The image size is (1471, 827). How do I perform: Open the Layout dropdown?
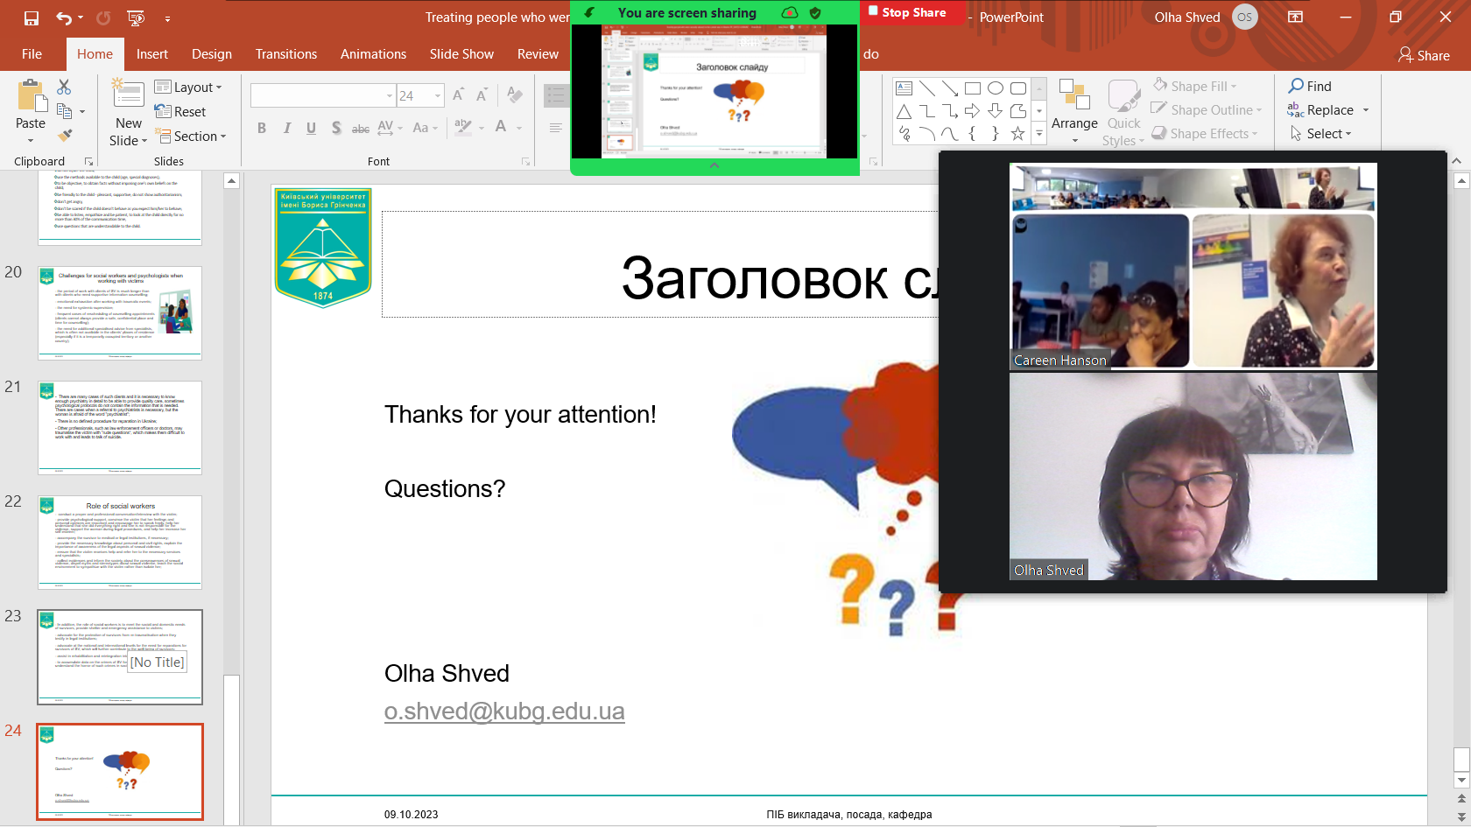(189, 87)
